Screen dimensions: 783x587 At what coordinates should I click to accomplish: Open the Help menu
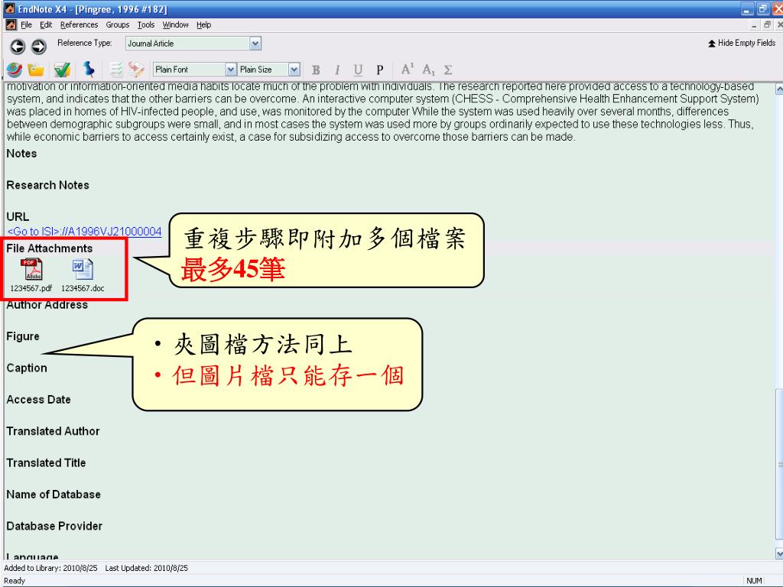[203, 24]
